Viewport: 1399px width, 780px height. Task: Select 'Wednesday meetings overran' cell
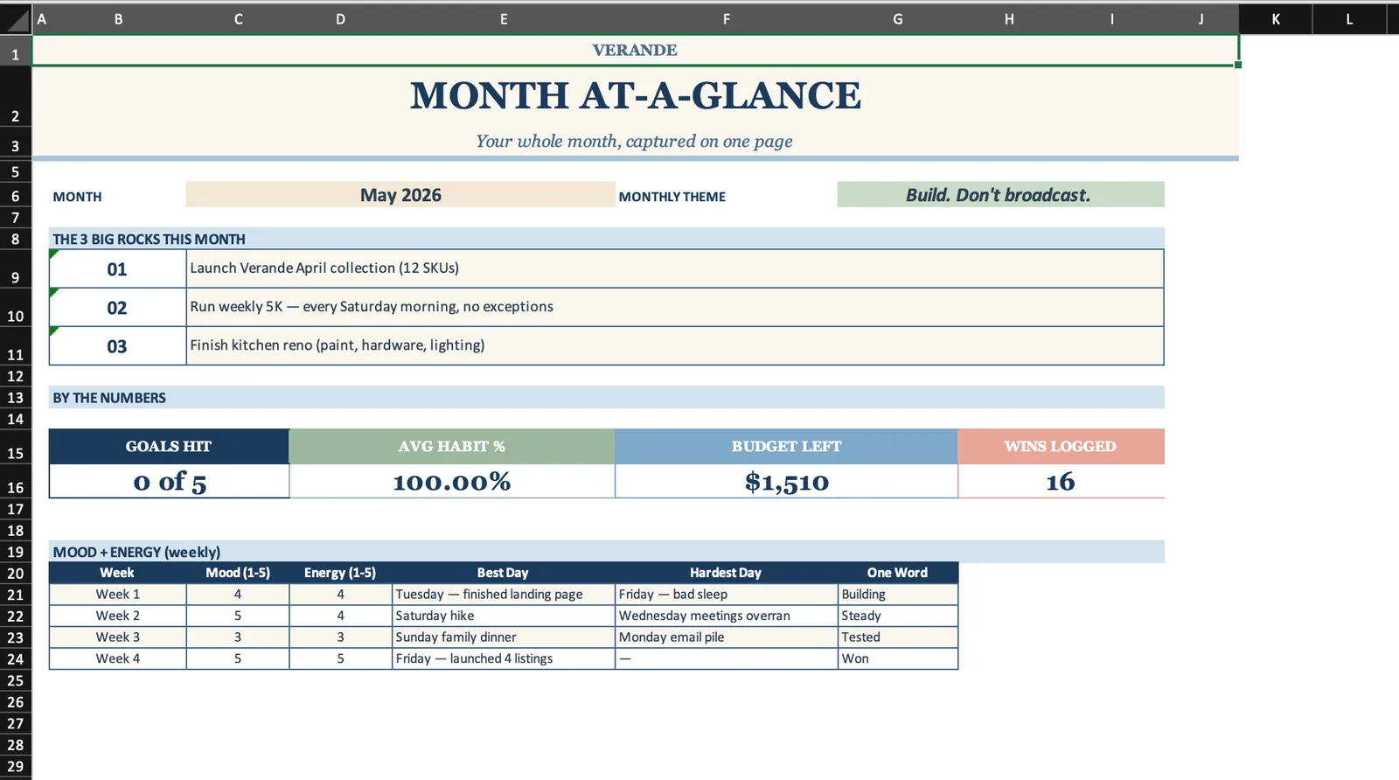click(x=726, y=616)
